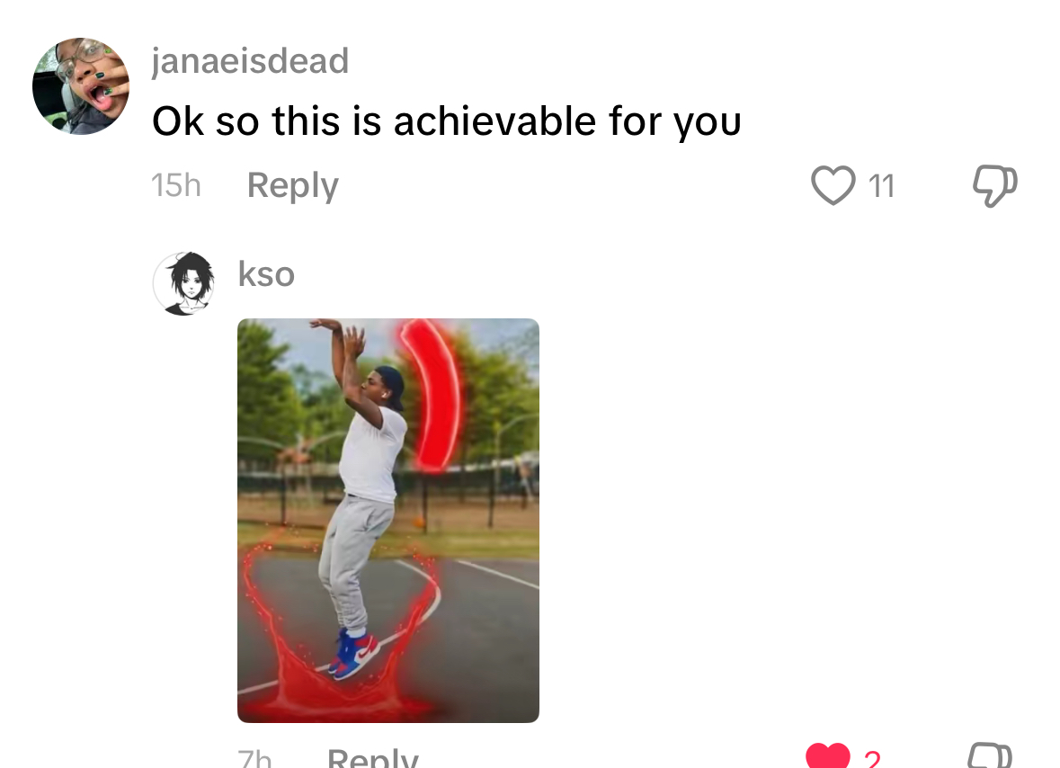Screen dimensions: 1060x768
Task: Open the basketball jump shot image
Action: 388,521
